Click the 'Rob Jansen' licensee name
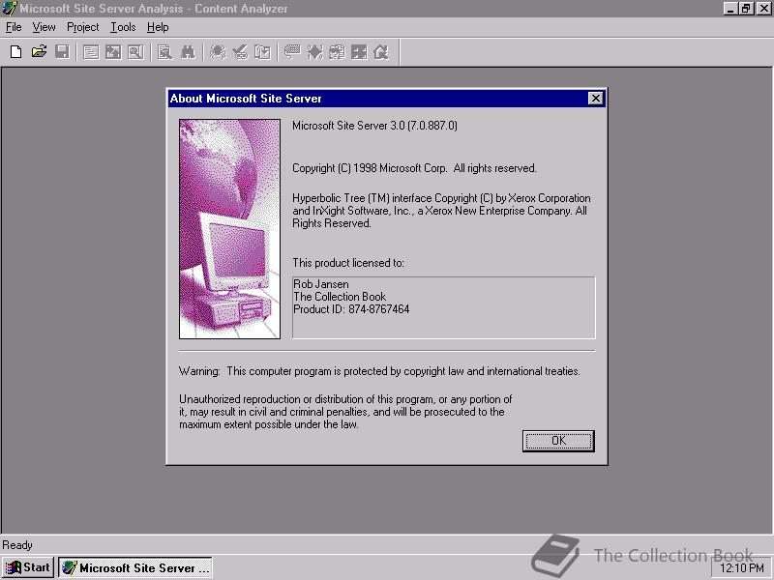Screen dimensions: 774x580 (x=321, y=284)
